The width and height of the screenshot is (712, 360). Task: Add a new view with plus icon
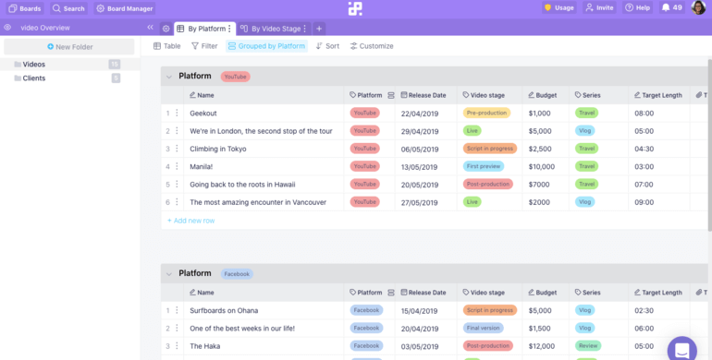click(x=319, y=29)
